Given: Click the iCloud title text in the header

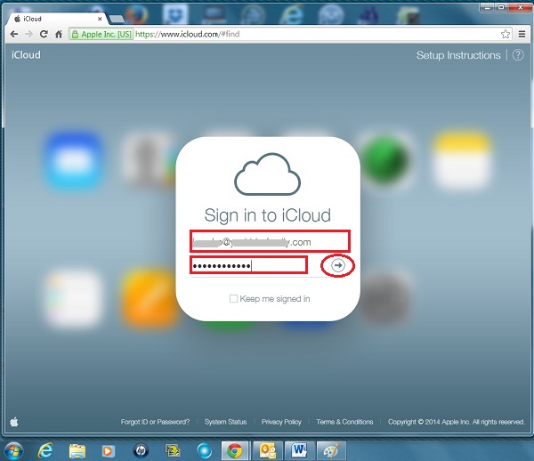Looking at the screenshot, I should [x=26, y=55].
